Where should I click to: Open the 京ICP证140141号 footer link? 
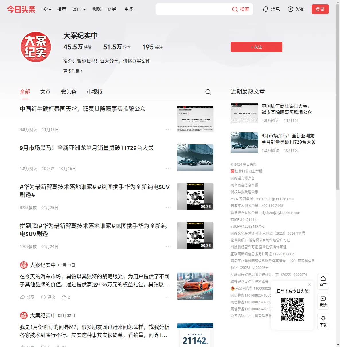(244, 219)
